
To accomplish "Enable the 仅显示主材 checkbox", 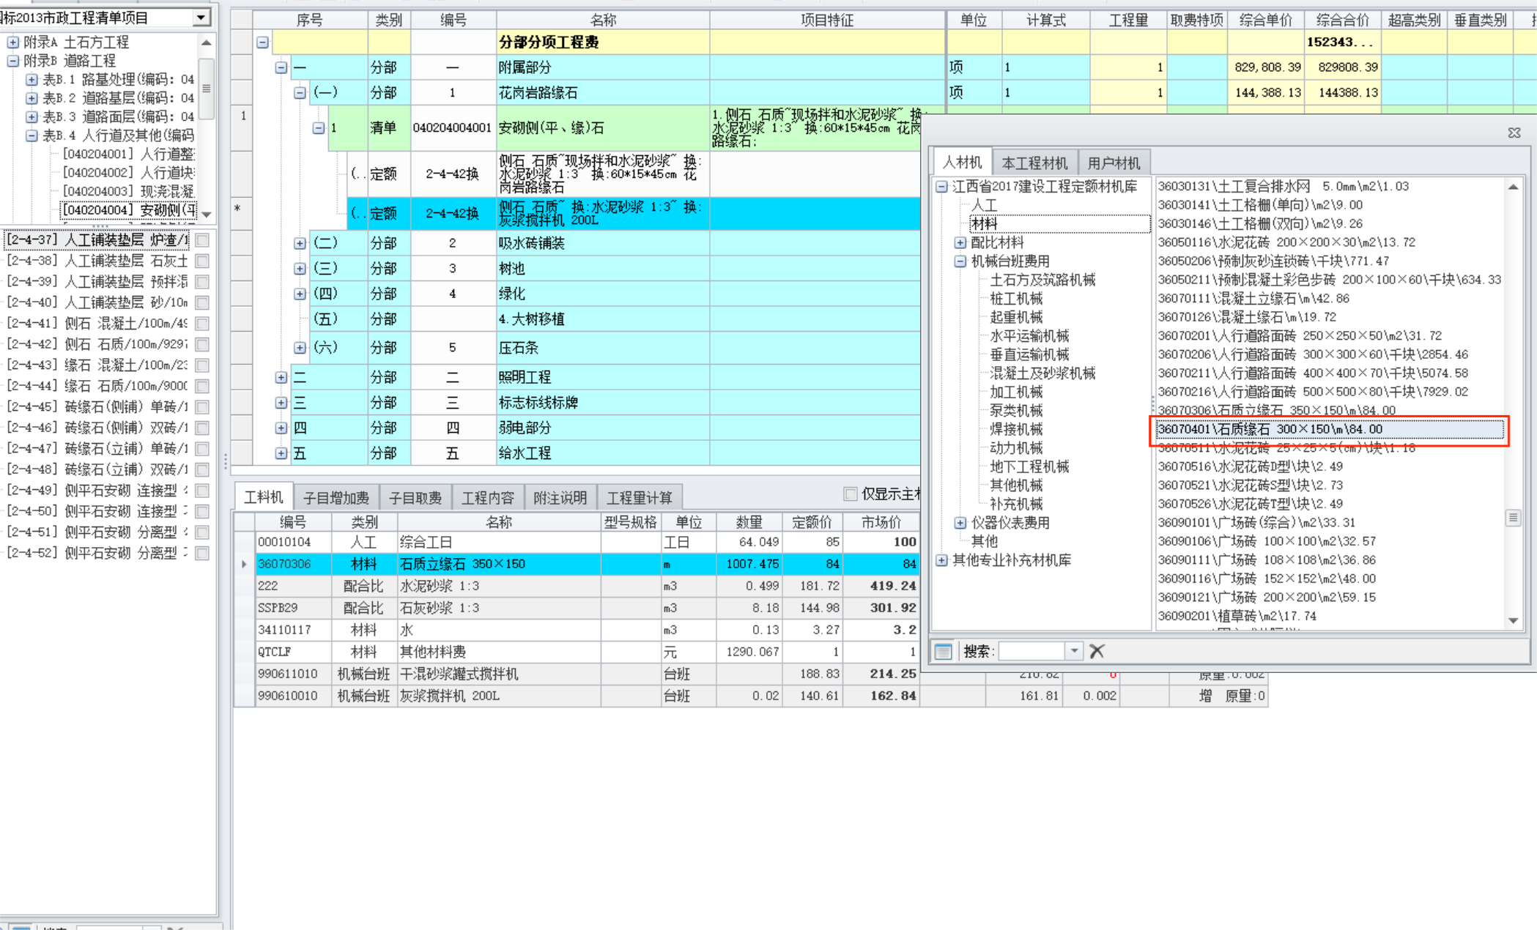I will [x=851, y=494].
